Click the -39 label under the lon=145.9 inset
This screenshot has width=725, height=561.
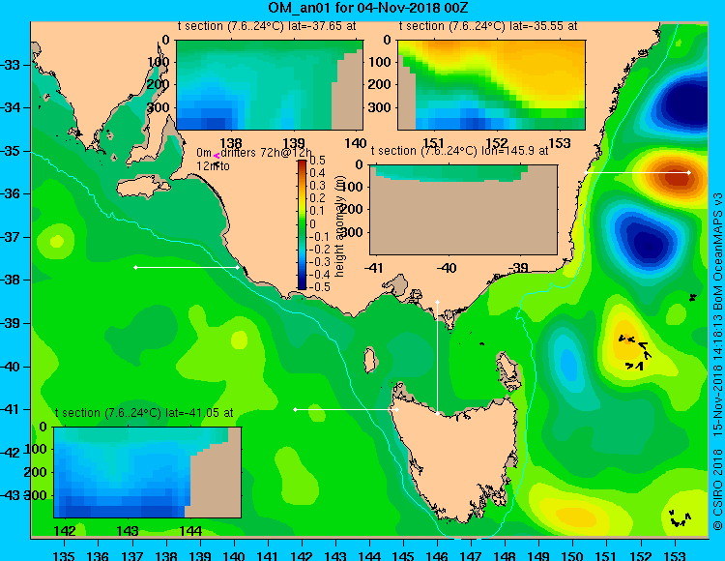[x=518, y=268]
